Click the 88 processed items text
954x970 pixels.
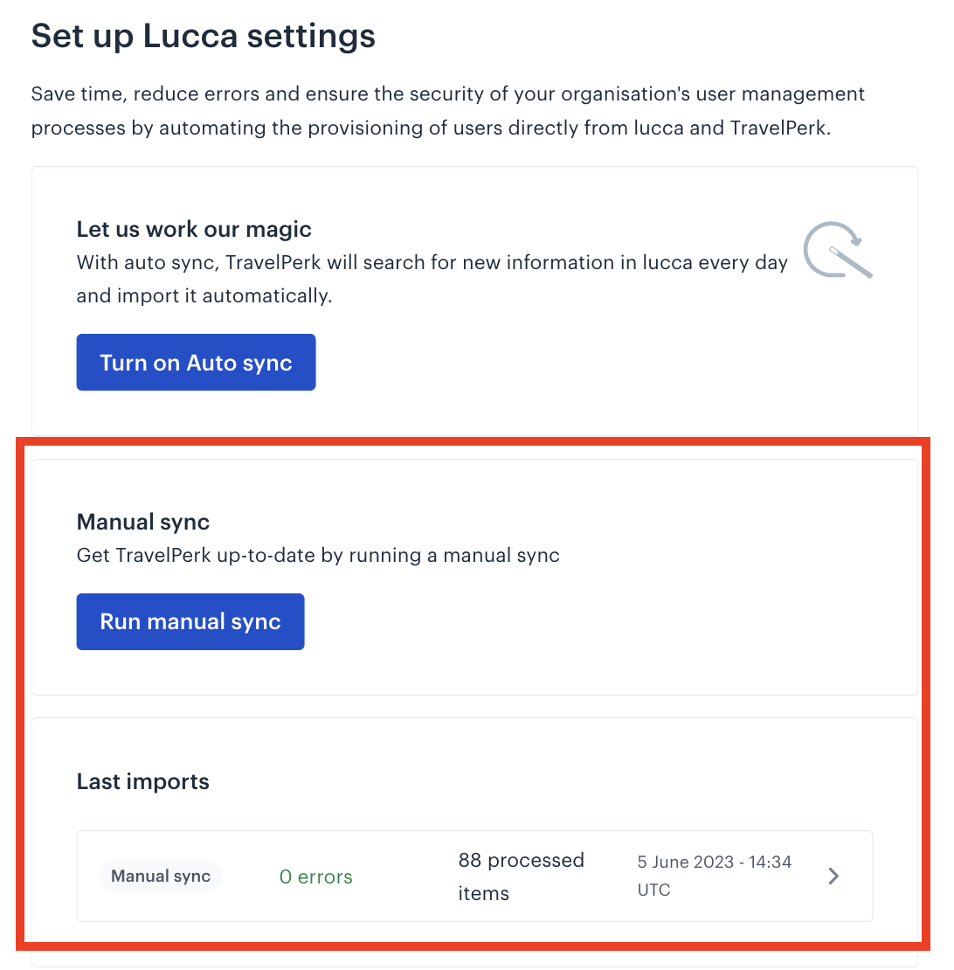(x=522, y=876)
